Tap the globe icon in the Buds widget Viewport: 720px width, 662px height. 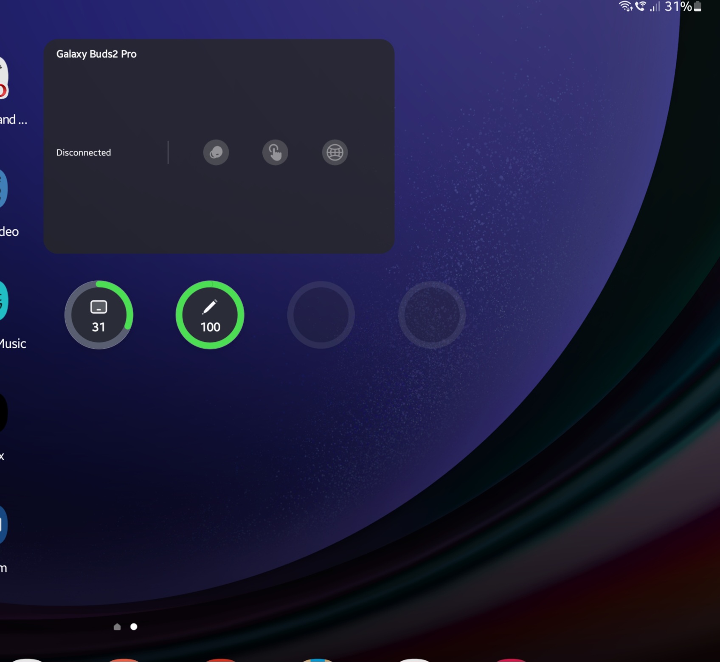coord(335,152)
